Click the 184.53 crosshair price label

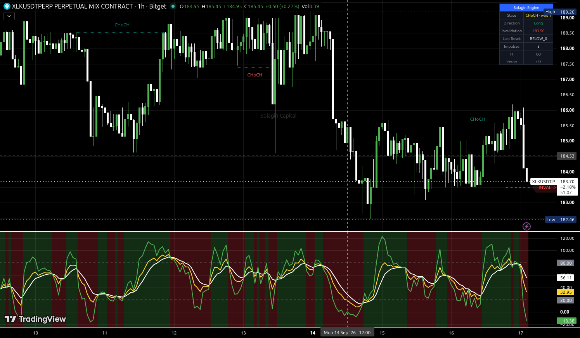tap(567, 156)
